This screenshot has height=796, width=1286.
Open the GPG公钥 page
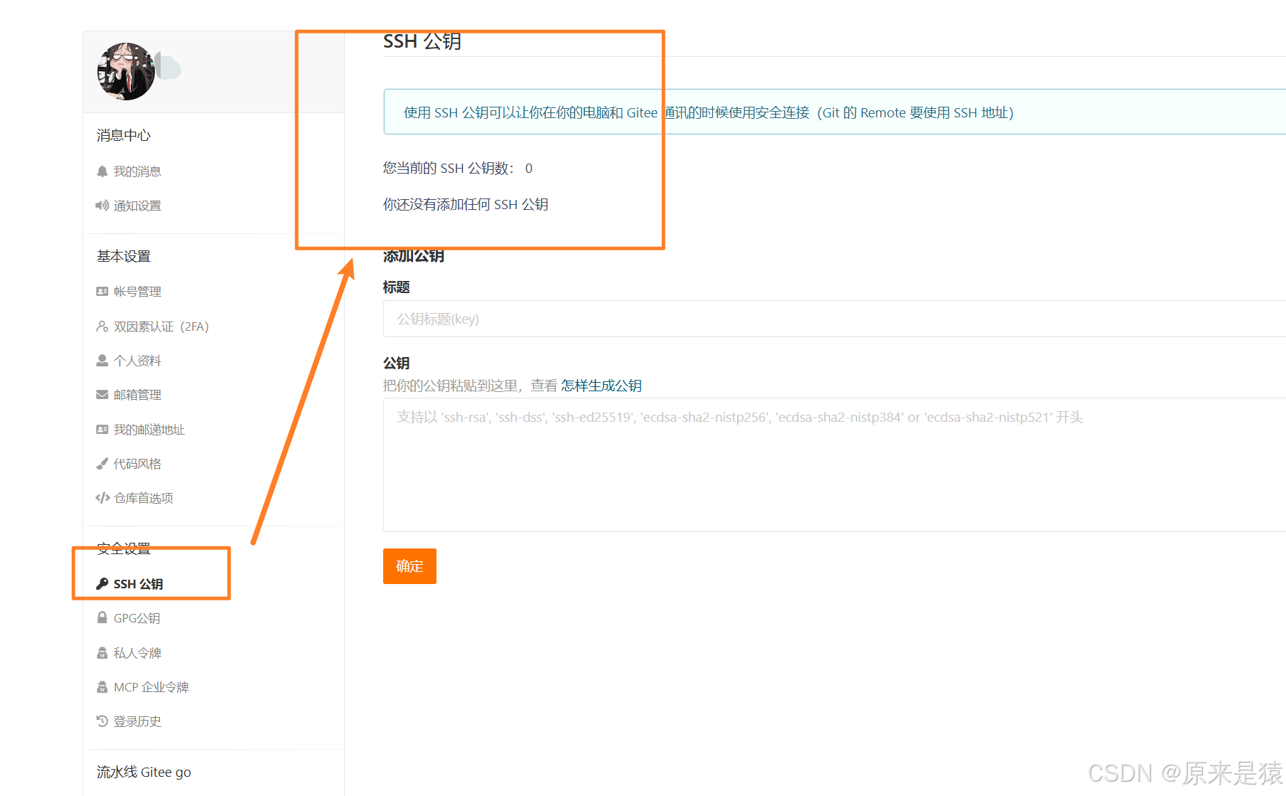137,618
